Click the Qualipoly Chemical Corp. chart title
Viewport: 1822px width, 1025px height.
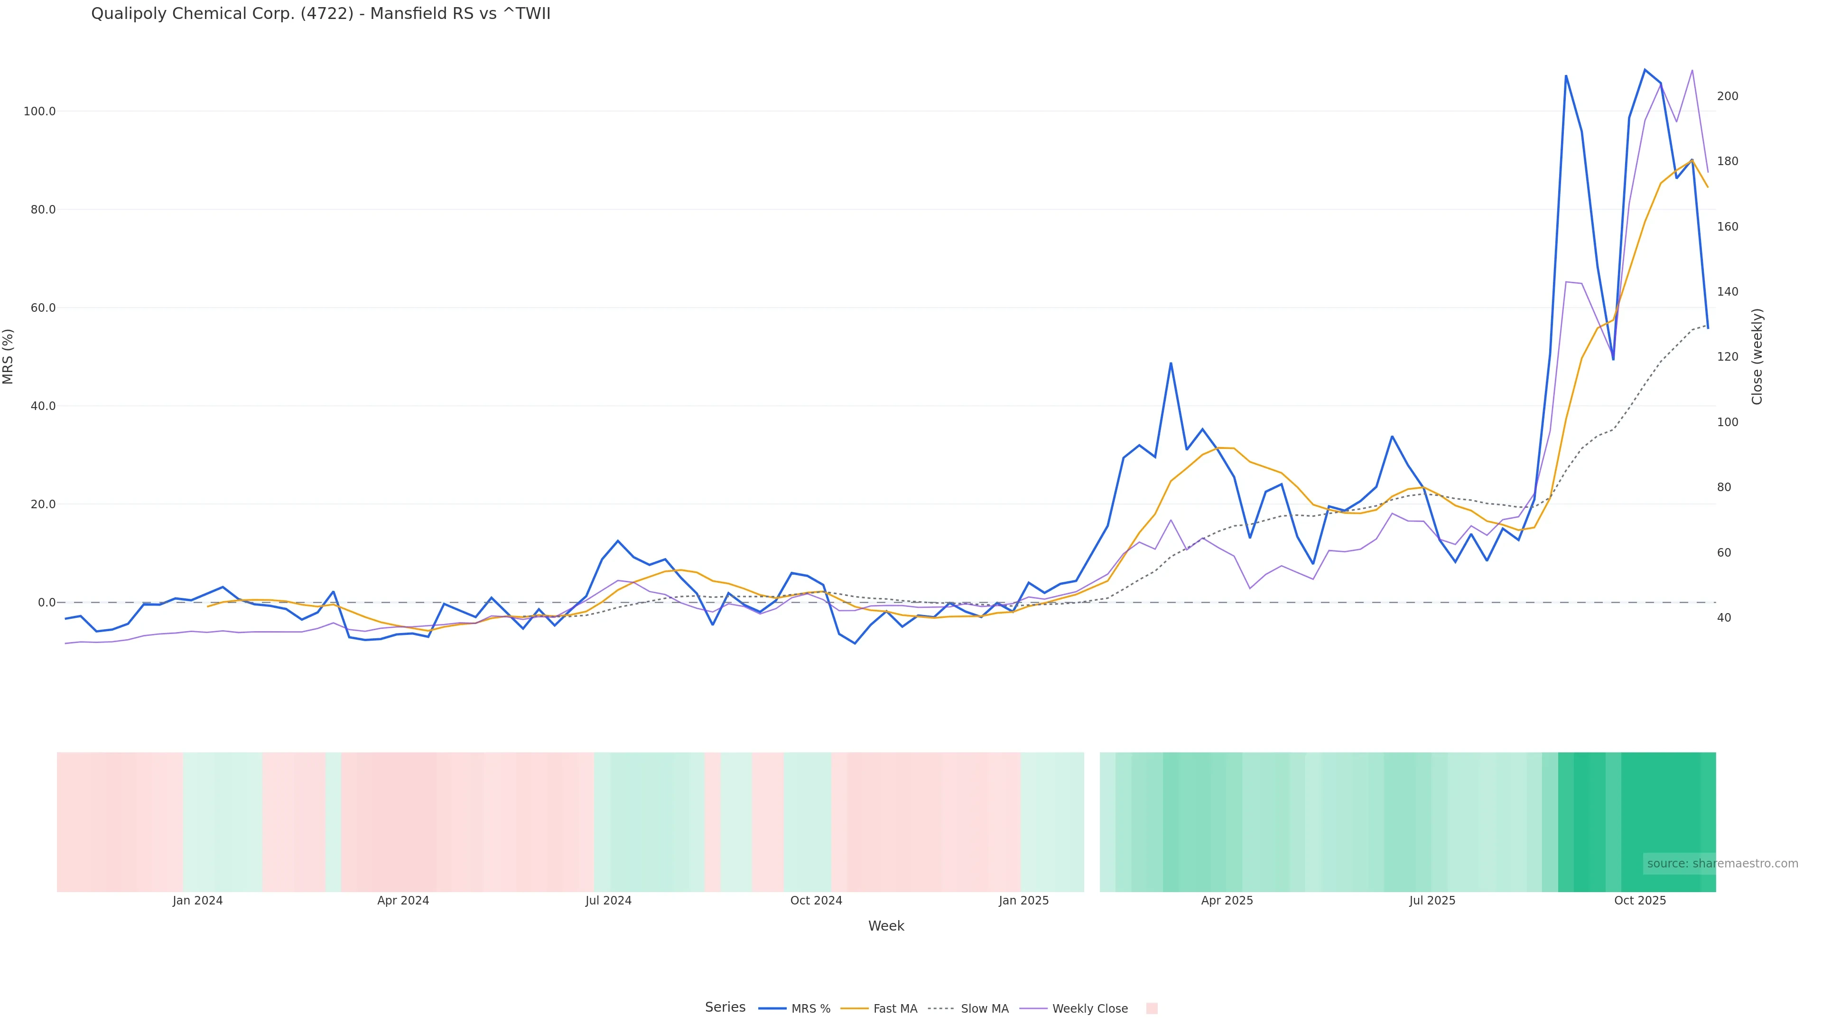point(320,14)
